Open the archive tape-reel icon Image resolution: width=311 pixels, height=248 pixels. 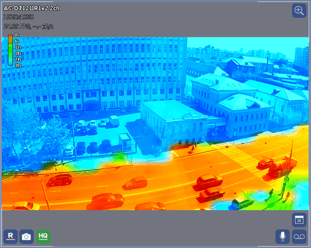tap(299, 236)
